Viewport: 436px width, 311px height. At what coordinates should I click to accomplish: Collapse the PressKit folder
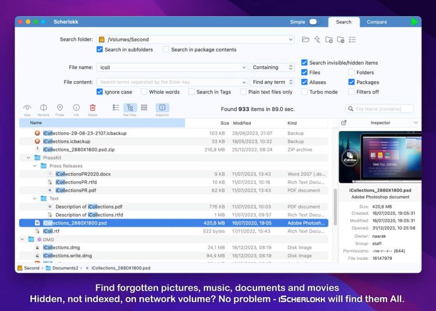(28, 157)
